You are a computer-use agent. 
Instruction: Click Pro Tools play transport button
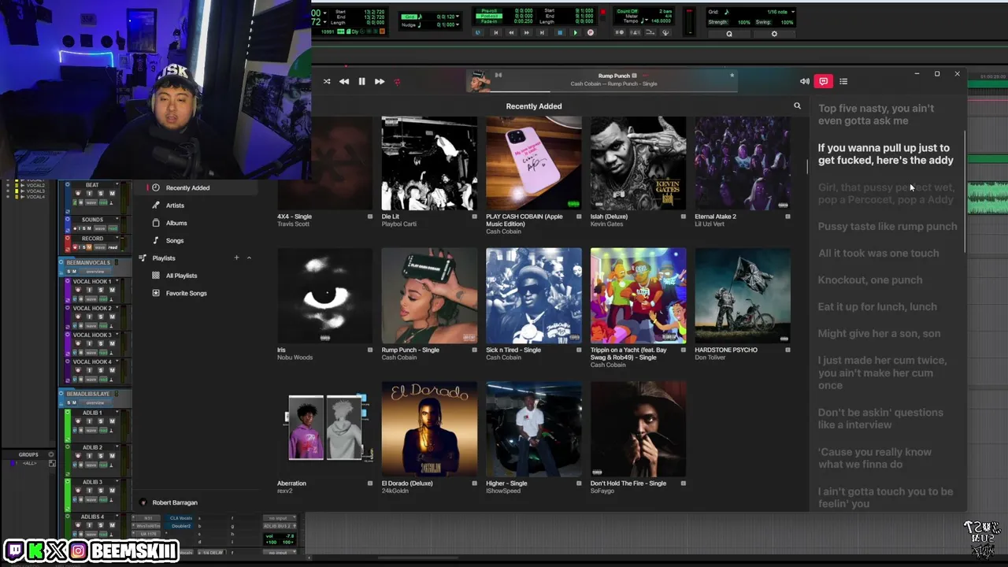coord(576,32)
